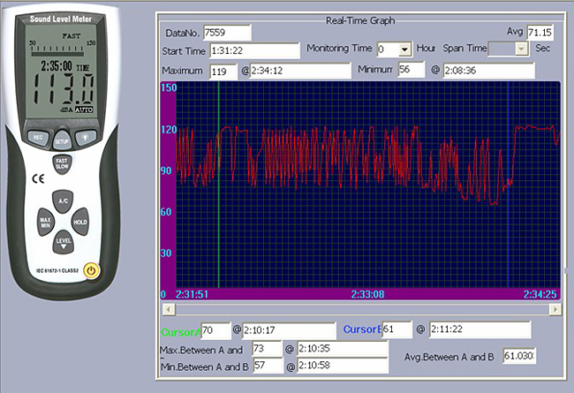The image size is (574, 393).
Task: Click the graph scrollbar right arrow
Action: coord(555,309)
